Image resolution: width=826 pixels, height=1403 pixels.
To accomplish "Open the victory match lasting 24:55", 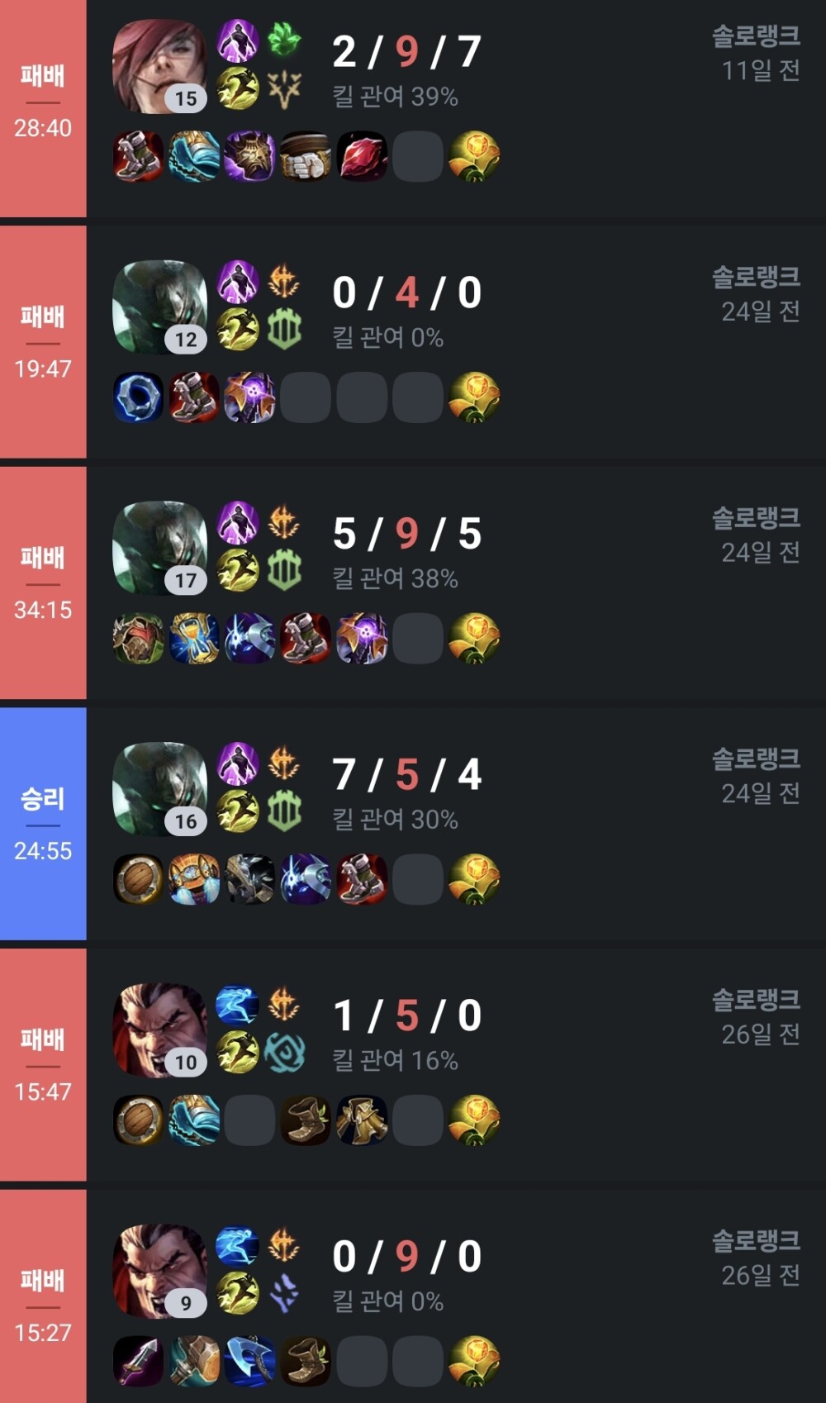I will pos(413,823).
